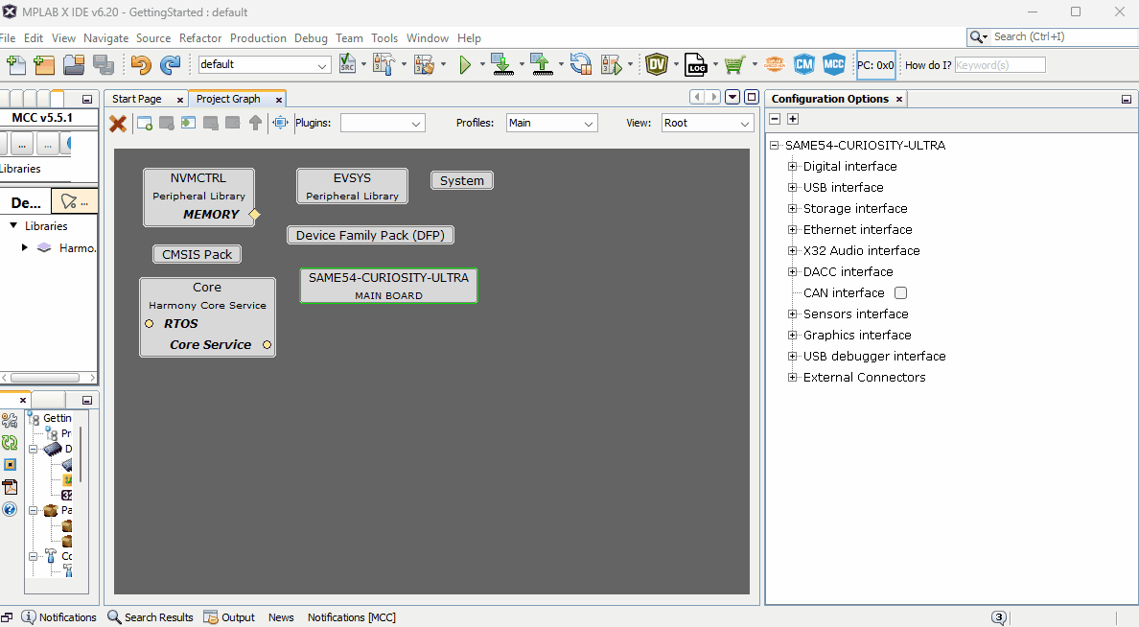
Task: Click the New Project toolbar icon
Action: (x=44, y=64)
